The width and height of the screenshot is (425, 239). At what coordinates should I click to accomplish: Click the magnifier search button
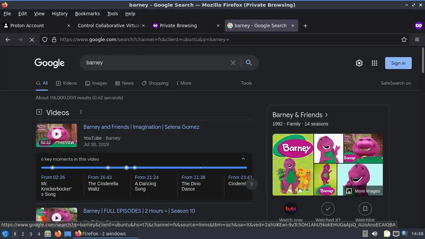coord(249,63)
